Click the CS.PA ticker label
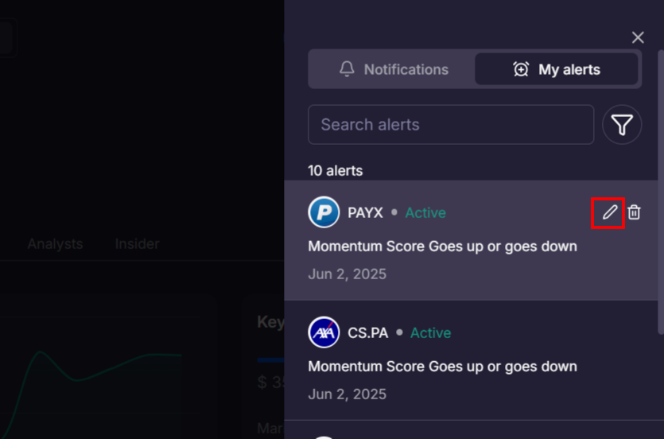Image resolution: width=664 pixels, height=439 pixels. (368, 333)
